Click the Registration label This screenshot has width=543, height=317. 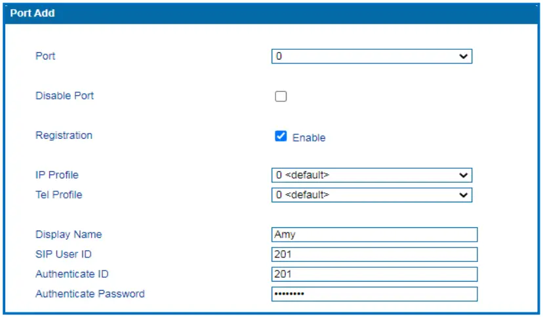[64, 136]
